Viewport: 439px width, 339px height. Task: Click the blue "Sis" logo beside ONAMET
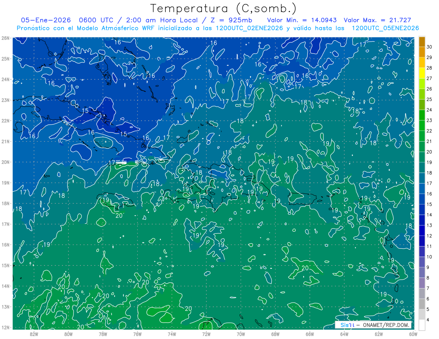click(345, 325)
